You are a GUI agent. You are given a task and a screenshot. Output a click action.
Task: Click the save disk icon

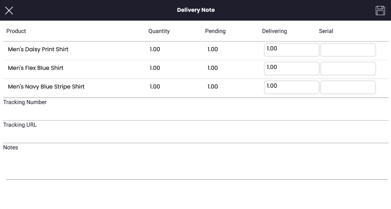click(x=380, y=10)
